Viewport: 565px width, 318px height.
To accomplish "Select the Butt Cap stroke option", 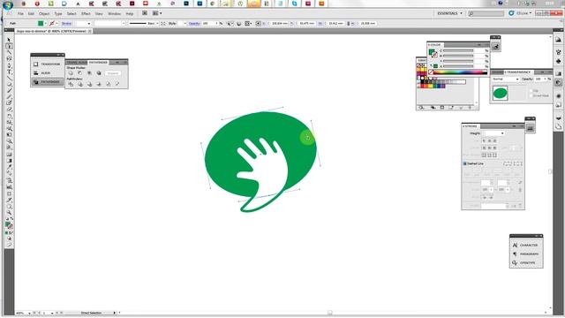I will coord(484,141).
